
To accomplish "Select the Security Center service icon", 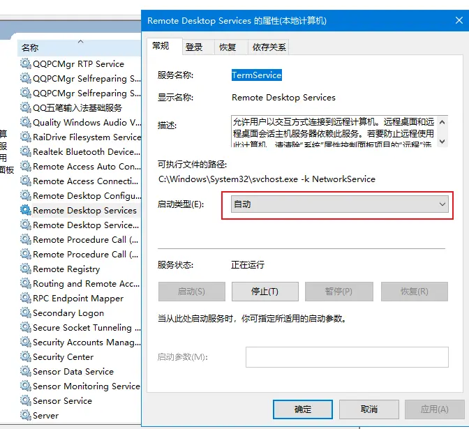I will [26, 356].
